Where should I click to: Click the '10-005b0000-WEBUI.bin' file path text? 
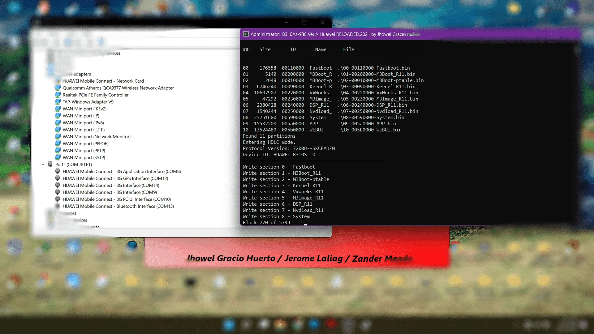(x=369, y=130)
